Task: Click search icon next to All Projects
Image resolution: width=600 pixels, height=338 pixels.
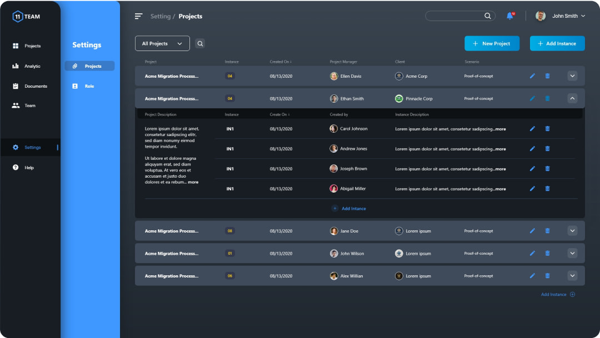Action: (x=200, y=43)
